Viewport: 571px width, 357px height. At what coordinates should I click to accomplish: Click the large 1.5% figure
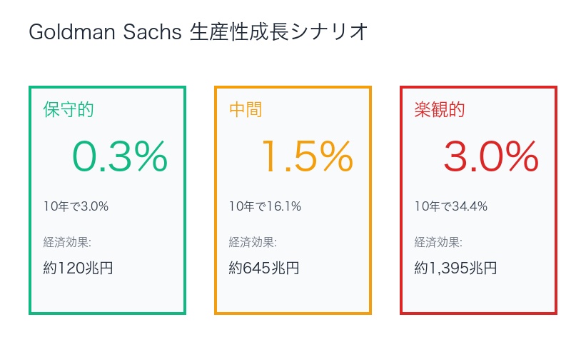[306, 156]
